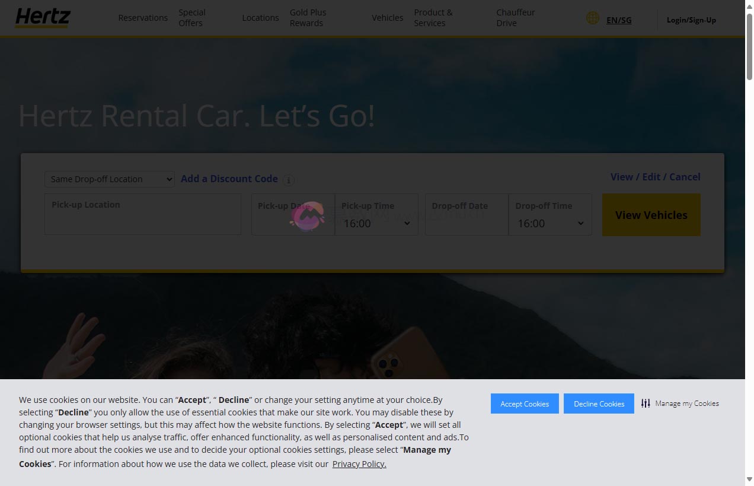
Task: Click the Manage my Cookies sliders icon
Action: (x=646, y=404)
